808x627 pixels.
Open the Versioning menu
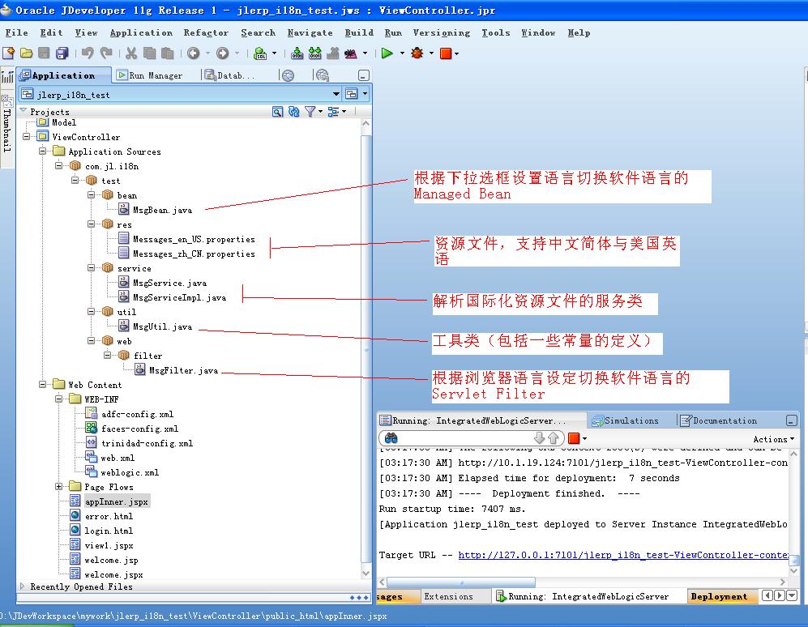pyautogui.click(x=441, y=32)
